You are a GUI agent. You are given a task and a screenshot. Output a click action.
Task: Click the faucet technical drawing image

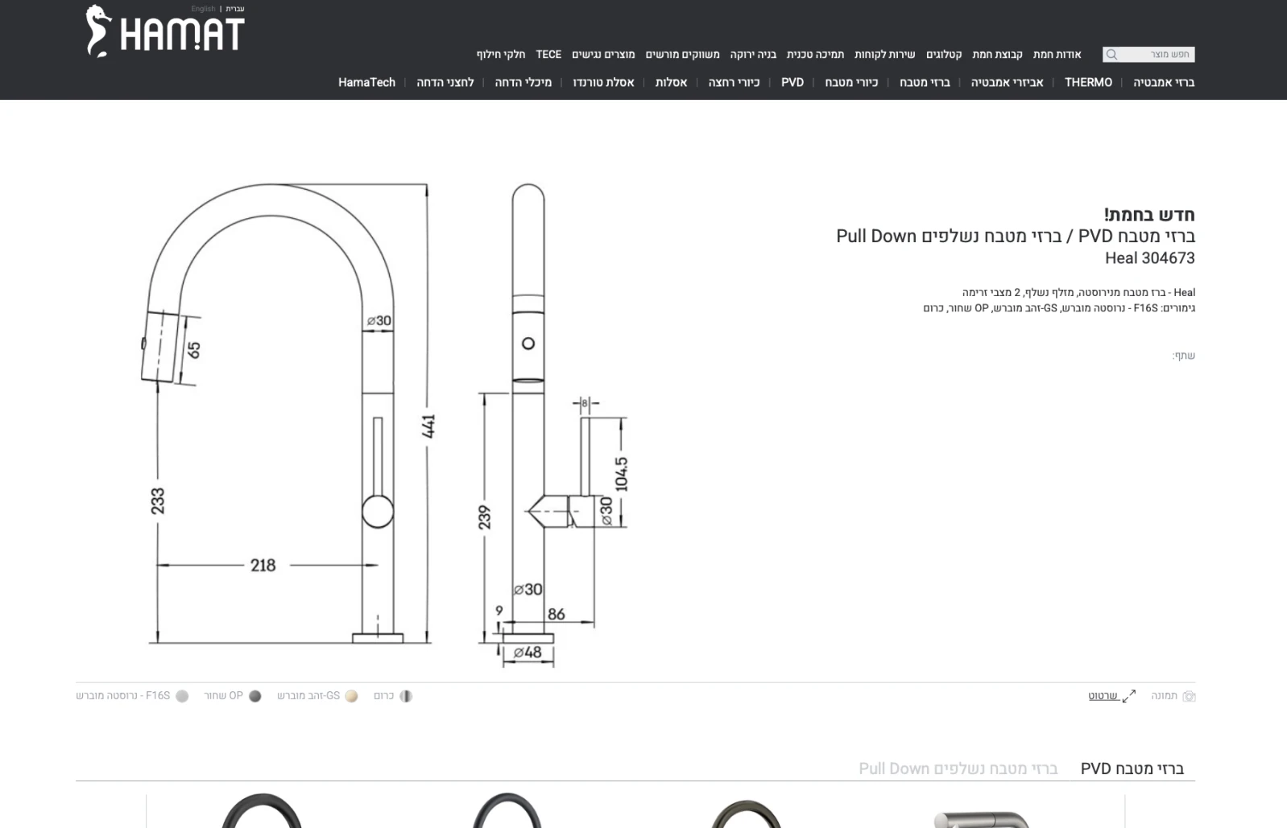click(387, 425)
